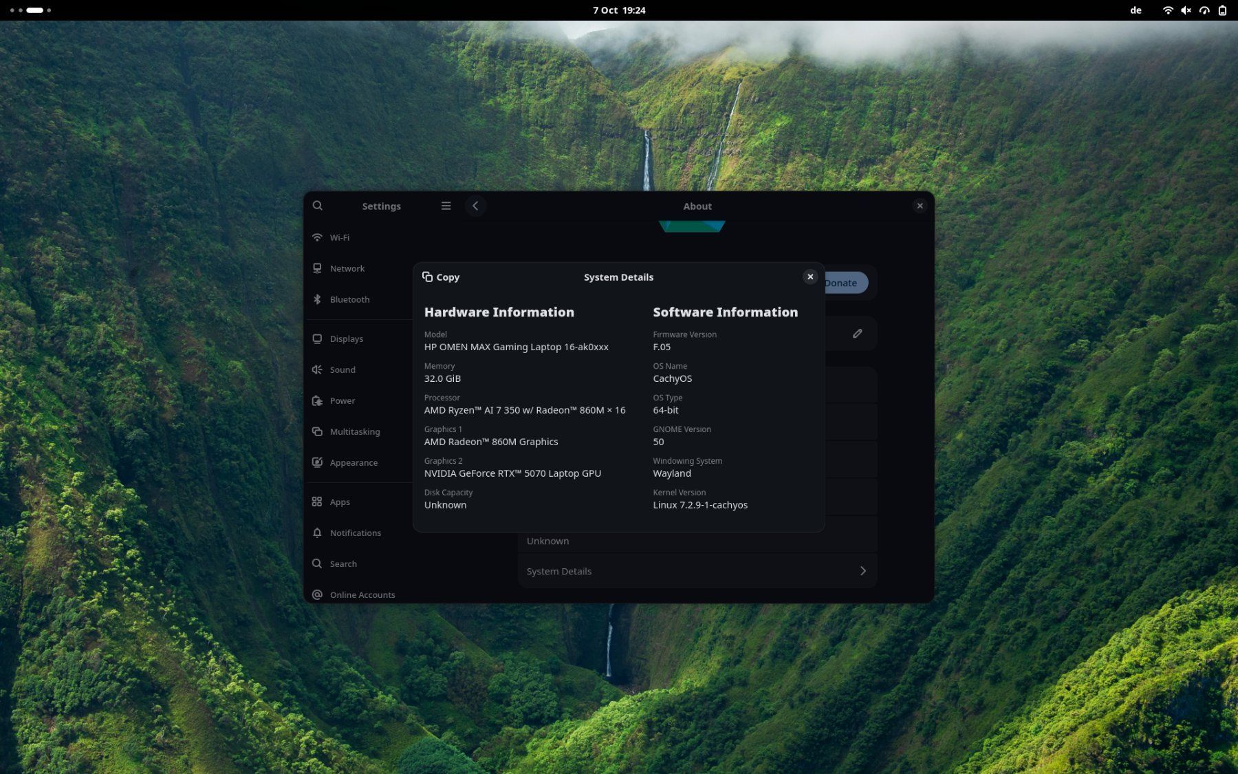Click the windowing system value 'Wayland'
The width and height of the screenshot is (1238, 774).
tap(672, 473)
